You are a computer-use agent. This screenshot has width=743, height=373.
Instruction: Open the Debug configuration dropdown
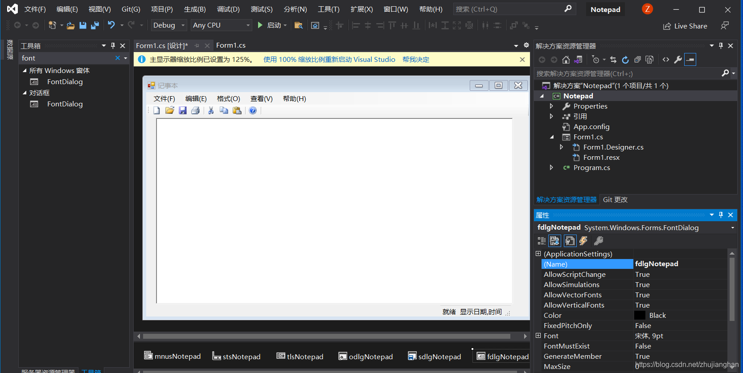(169, 25)
